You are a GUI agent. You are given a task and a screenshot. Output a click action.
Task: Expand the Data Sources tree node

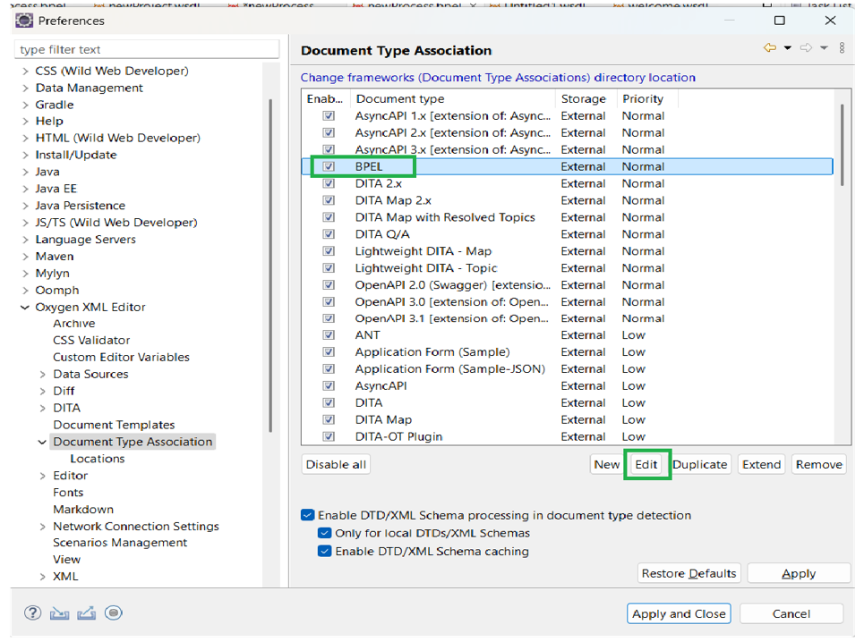(x=43, y=374)
